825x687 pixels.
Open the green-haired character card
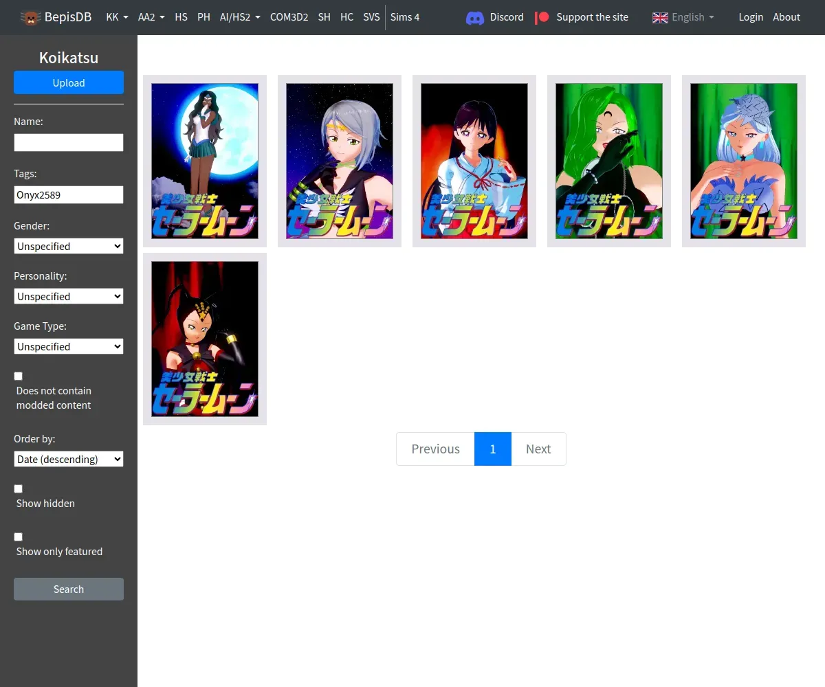pos(609,161)
